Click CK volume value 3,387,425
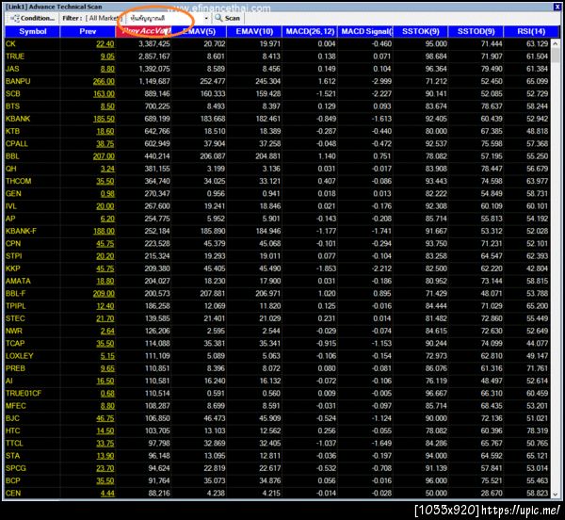 point(154,44)
